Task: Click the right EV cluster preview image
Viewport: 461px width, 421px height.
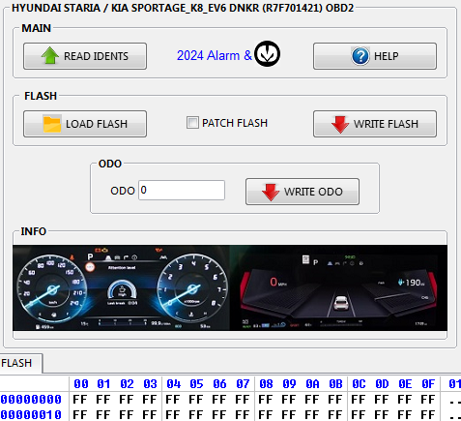Action: point(338,287)
